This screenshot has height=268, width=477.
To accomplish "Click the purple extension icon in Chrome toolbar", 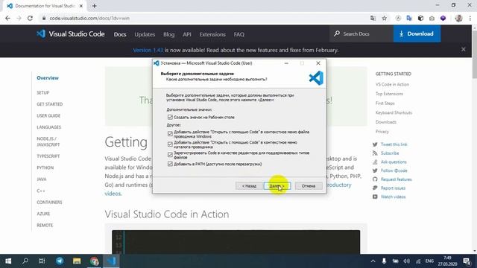I will 443,18.
